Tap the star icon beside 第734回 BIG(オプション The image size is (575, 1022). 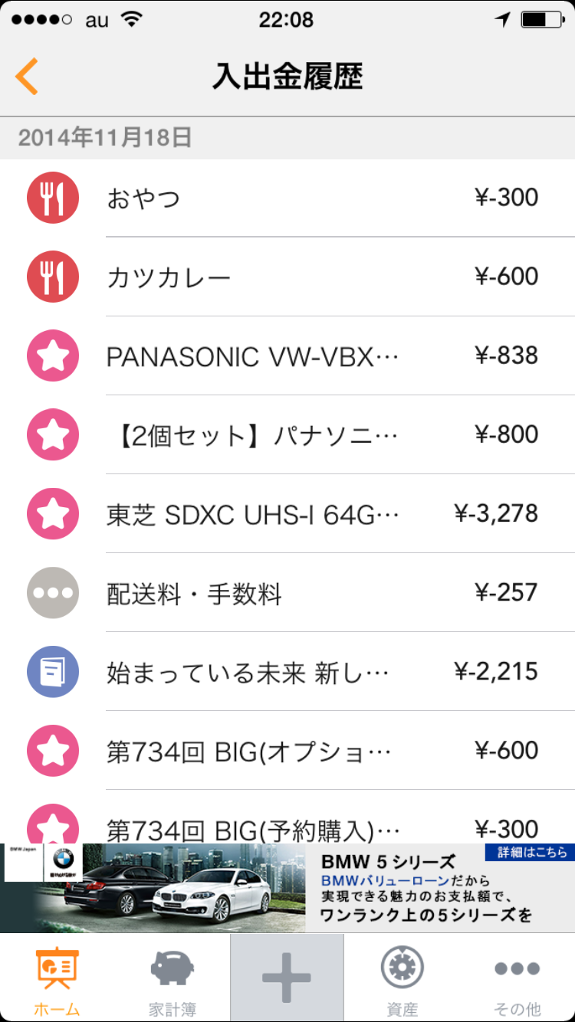pos(53,751)
